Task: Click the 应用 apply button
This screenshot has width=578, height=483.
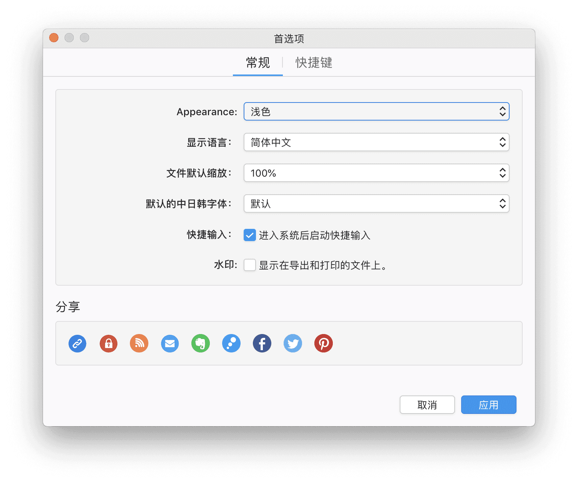Action: pyautogui.click(x=488, y=404)
